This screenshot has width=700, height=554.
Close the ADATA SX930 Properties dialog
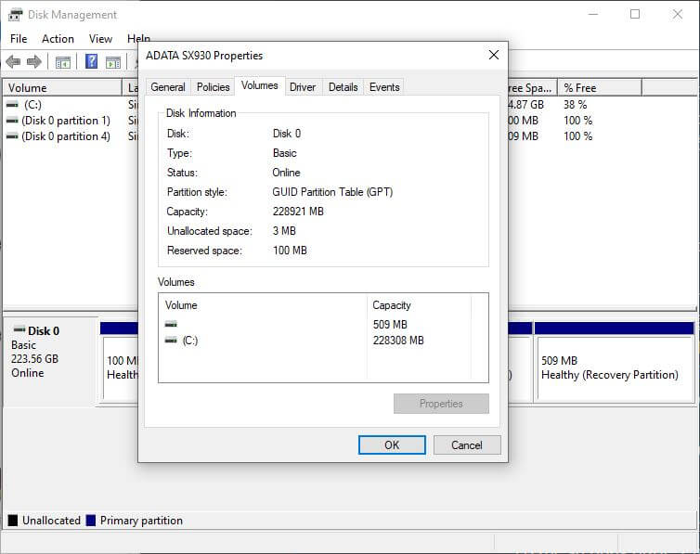pyautogui.click(x=494, y=55)
